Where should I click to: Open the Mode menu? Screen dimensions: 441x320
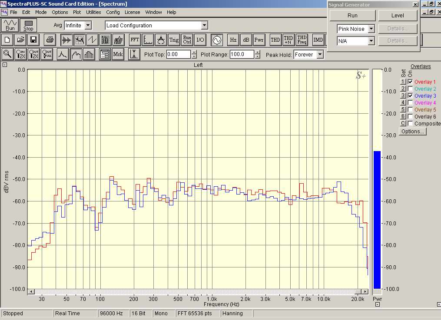click(x=41, y=12)
